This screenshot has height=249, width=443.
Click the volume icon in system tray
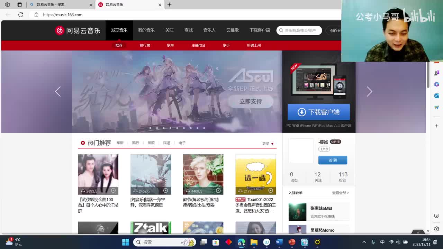point(398,242)
